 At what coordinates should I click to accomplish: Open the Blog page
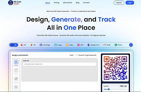point(78,2)
